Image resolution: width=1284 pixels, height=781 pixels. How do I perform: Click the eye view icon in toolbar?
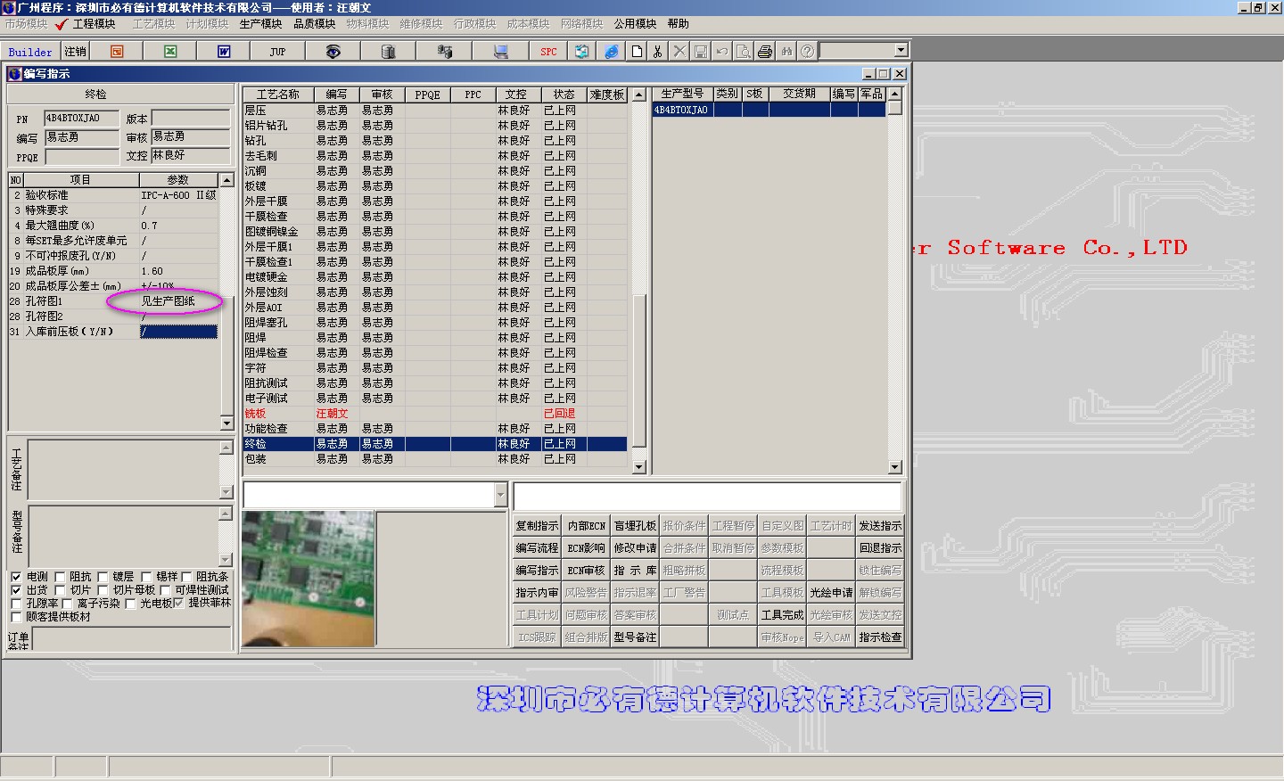pyautogui.click(x=333, y=52)
